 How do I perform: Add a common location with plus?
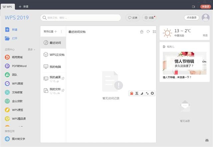[x=56, y=32]
